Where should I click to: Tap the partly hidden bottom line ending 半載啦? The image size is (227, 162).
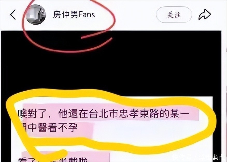point(53,160)
